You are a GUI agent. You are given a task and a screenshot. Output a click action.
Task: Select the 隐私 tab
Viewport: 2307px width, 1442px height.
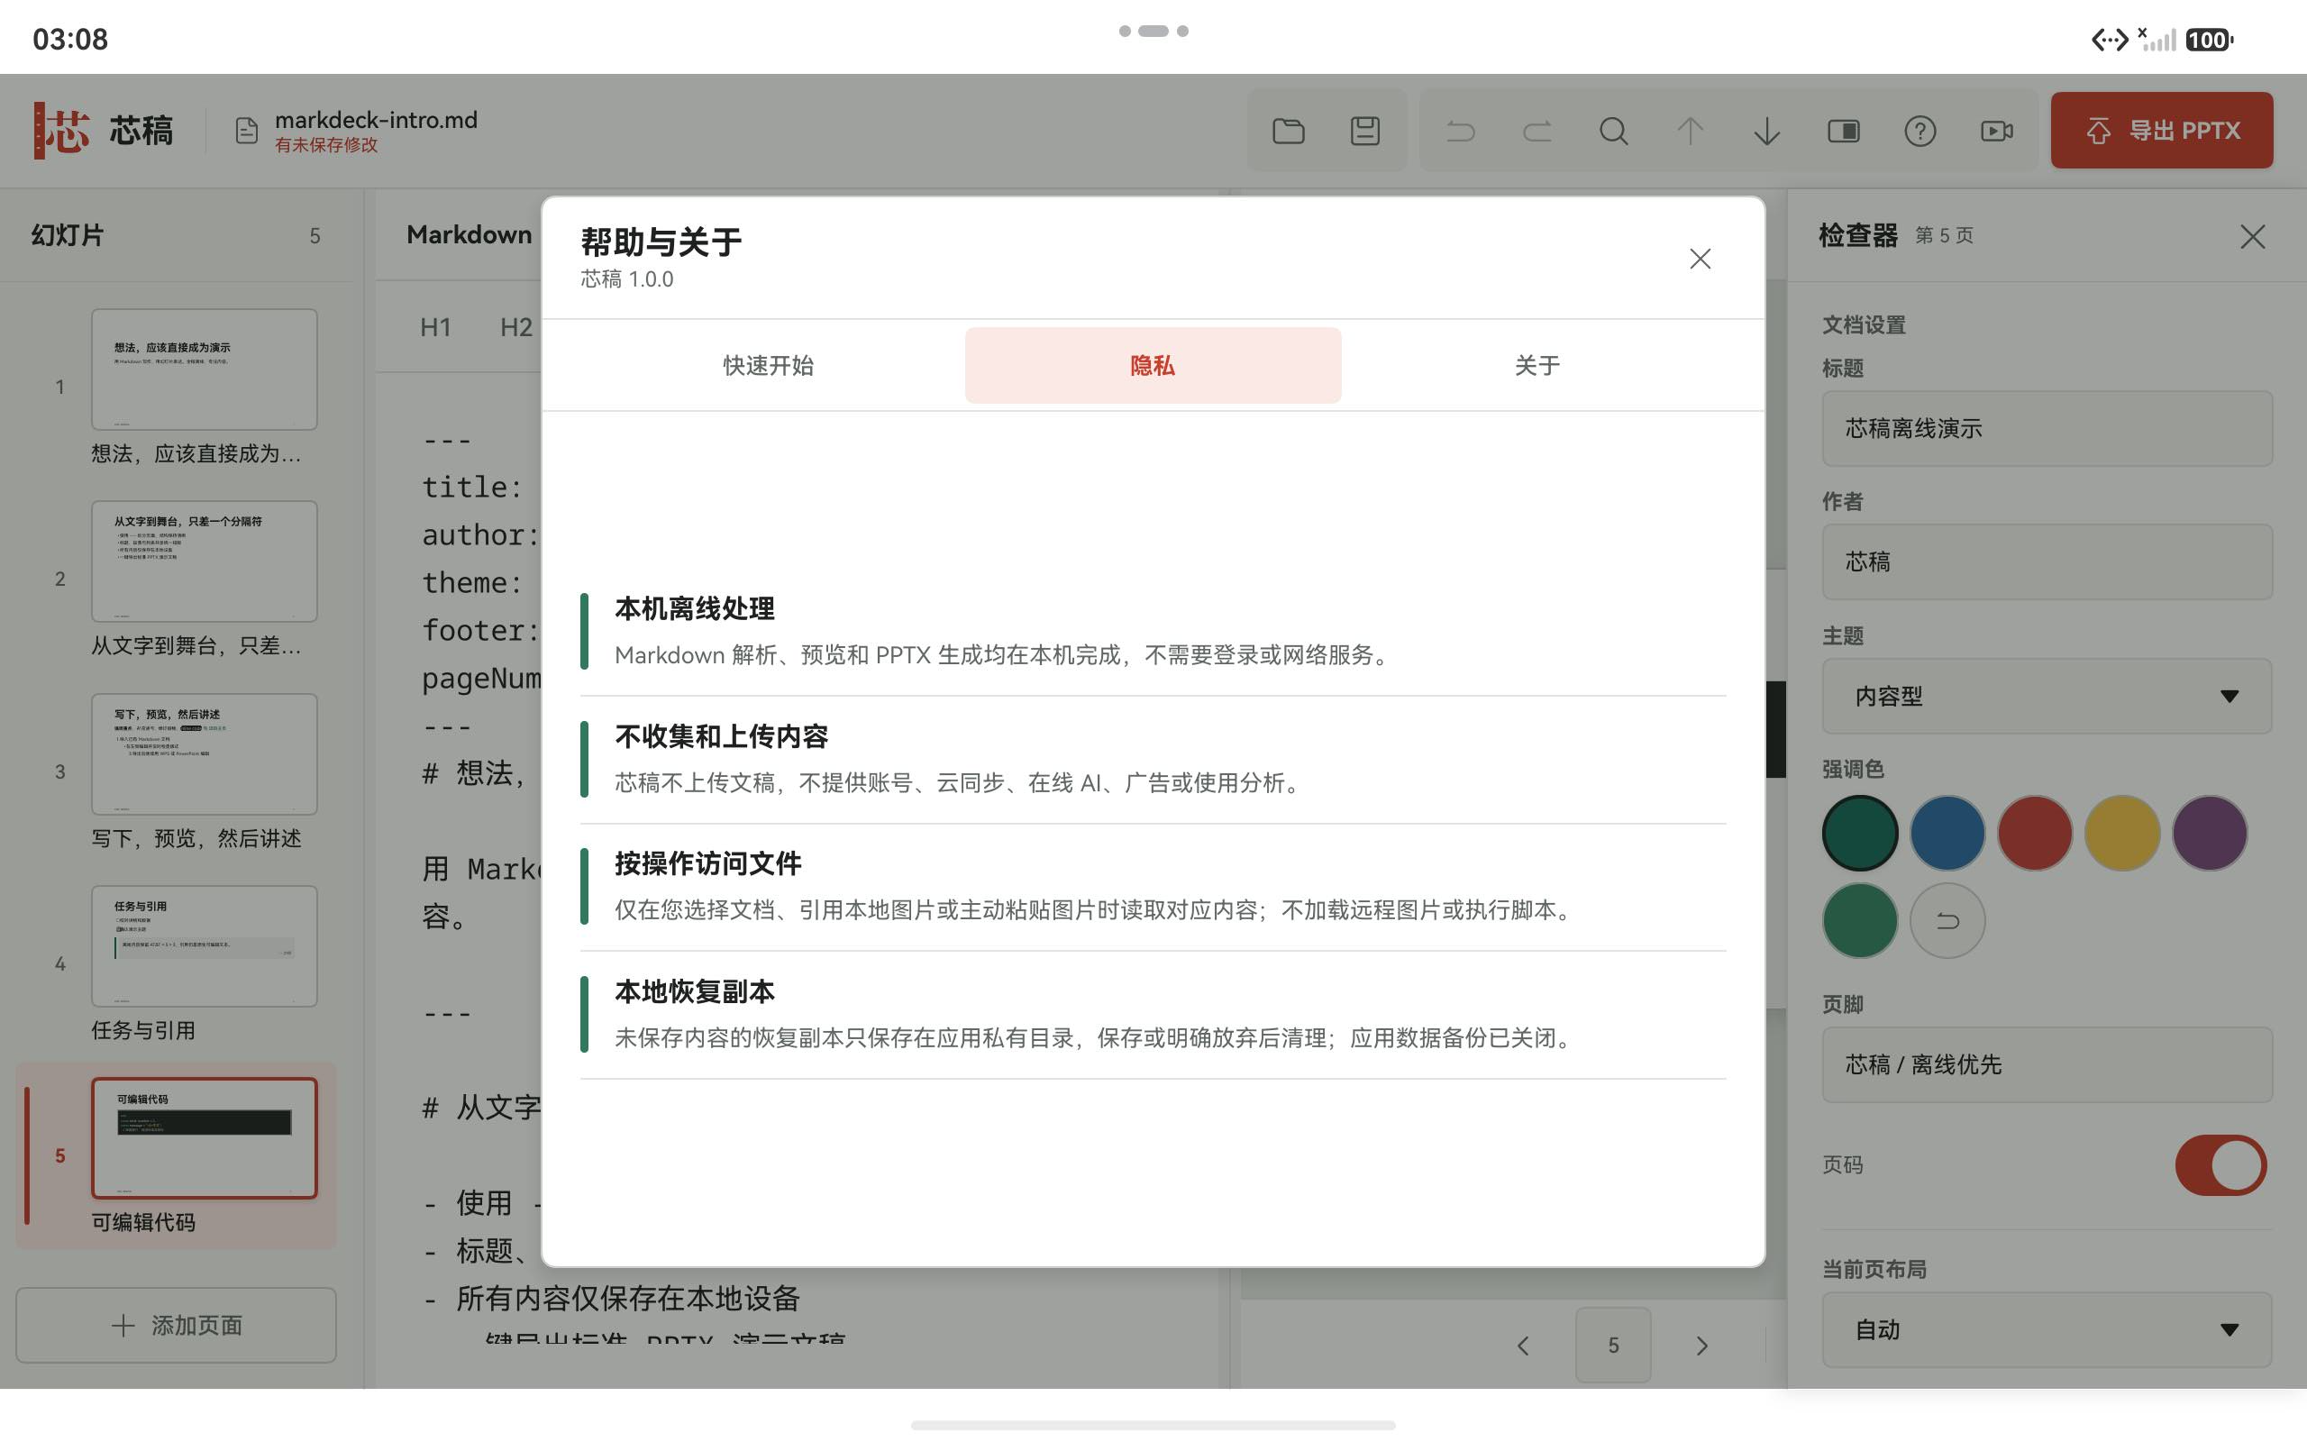click(1153, 365)
